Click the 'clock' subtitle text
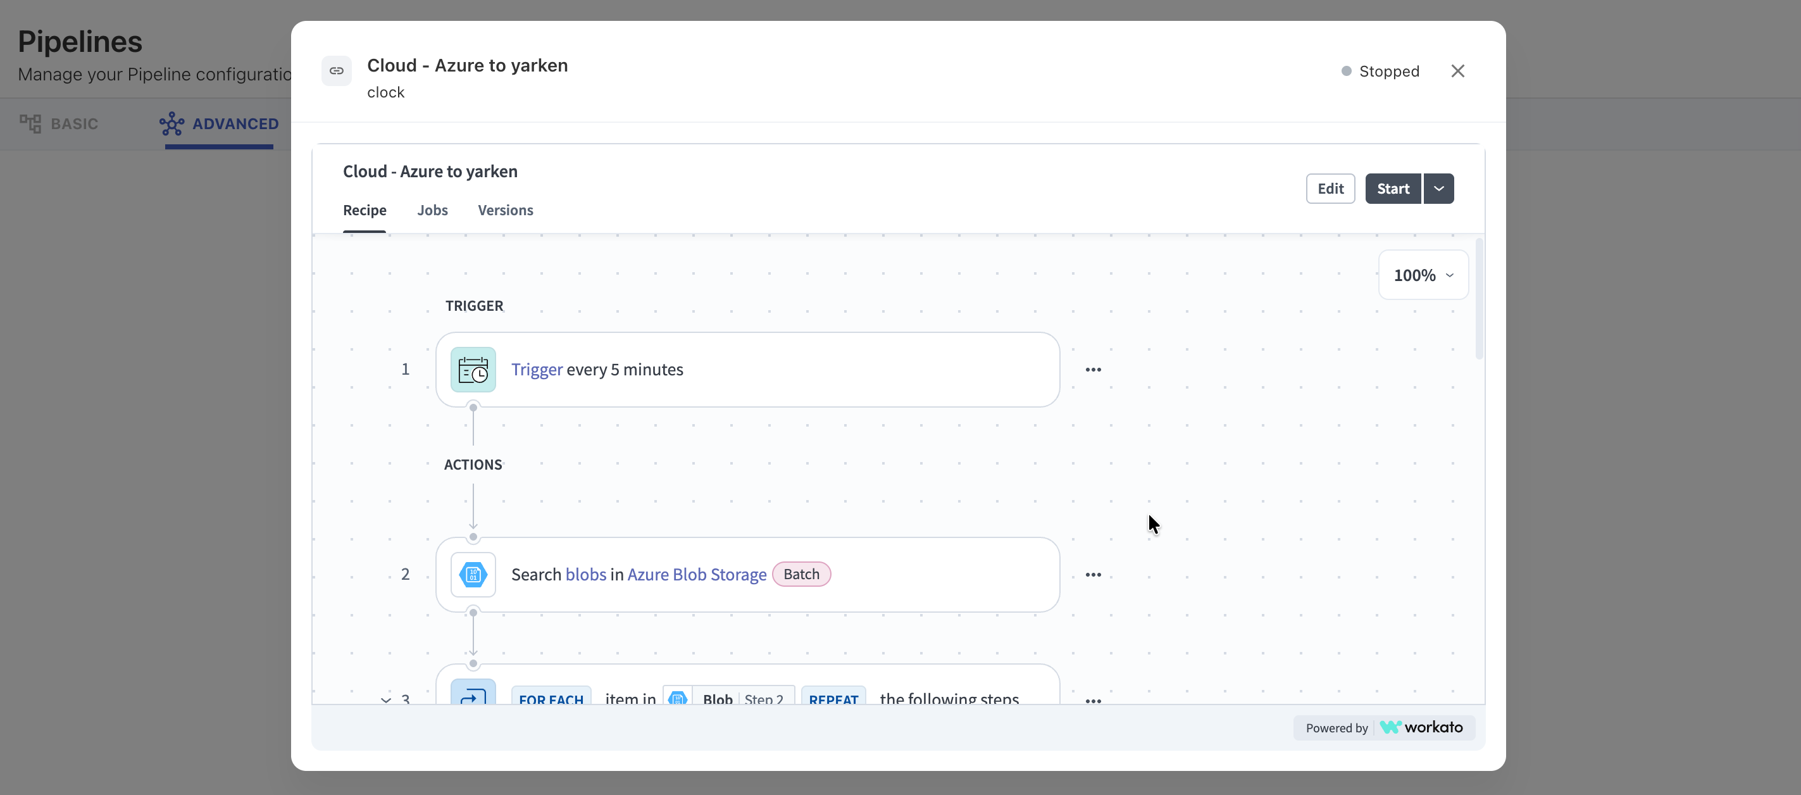This screenshot has height=795, width=1801. click(x=385, y=92)
